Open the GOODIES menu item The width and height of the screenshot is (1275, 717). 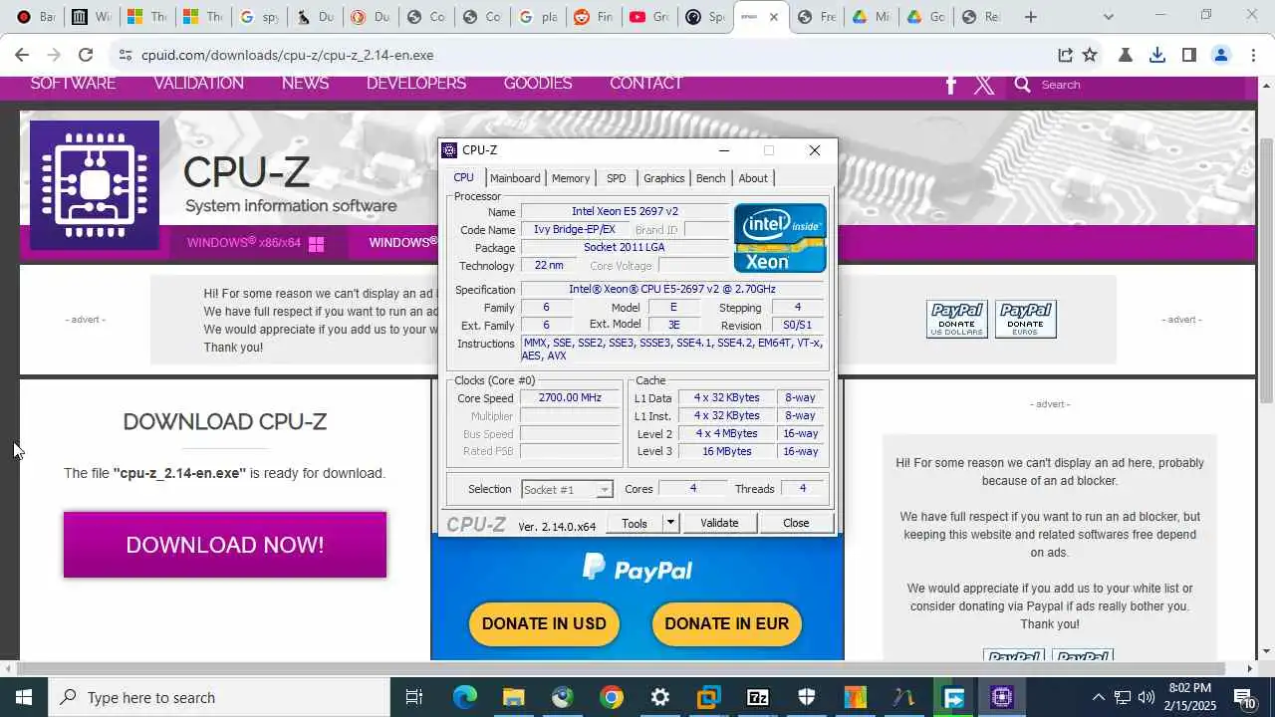pyautogui.click(x=538, y=84)
